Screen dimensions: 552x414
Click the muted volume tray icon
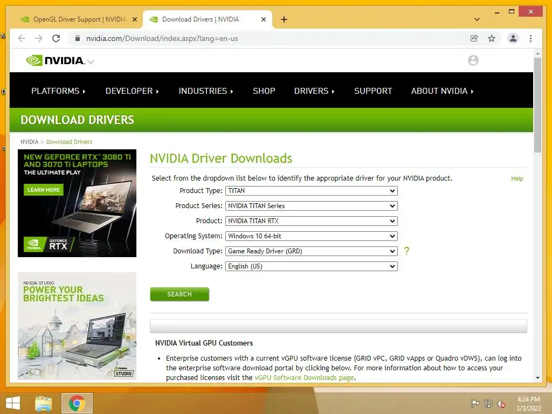pyautogui.click(x=501, y=404)
